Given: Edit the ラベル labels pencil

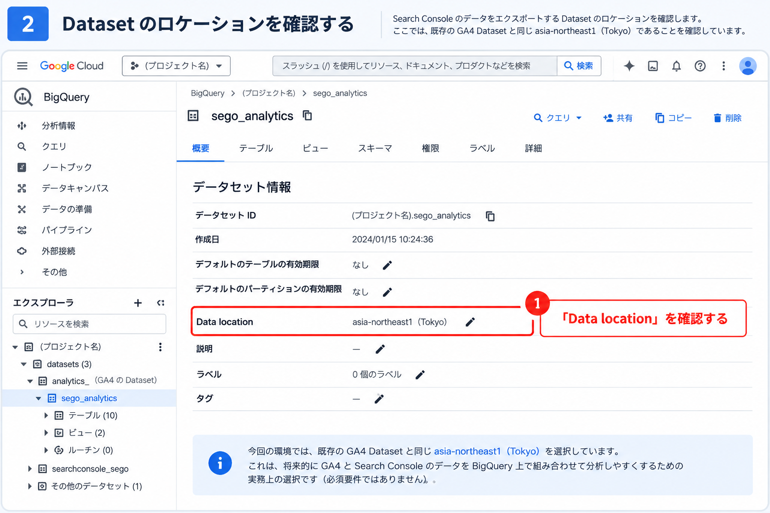Looking at the screenshot, I should 420,374.
